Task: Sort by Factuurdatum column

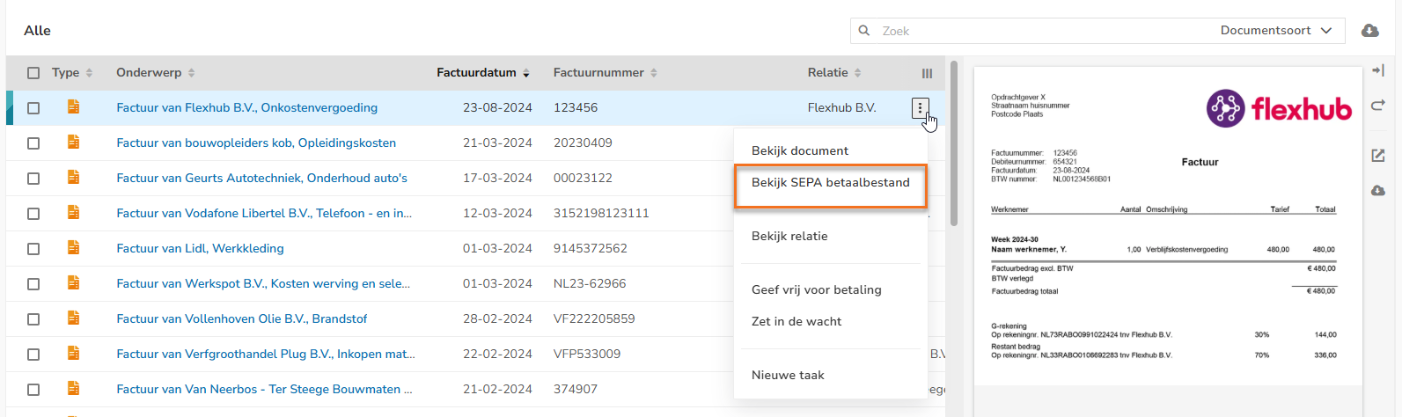Action: (x=482, y=73)
